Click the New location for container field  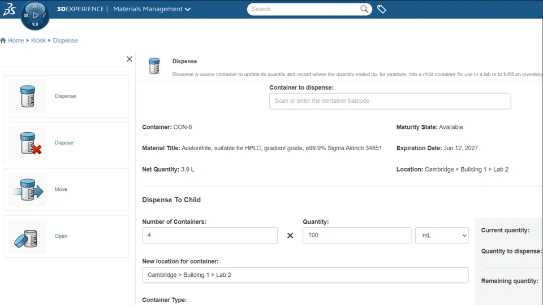tap(305, 275)
